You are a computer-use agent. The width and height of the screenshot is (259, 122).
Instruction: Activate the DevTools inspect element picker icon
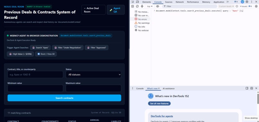[x=133, y=2]
